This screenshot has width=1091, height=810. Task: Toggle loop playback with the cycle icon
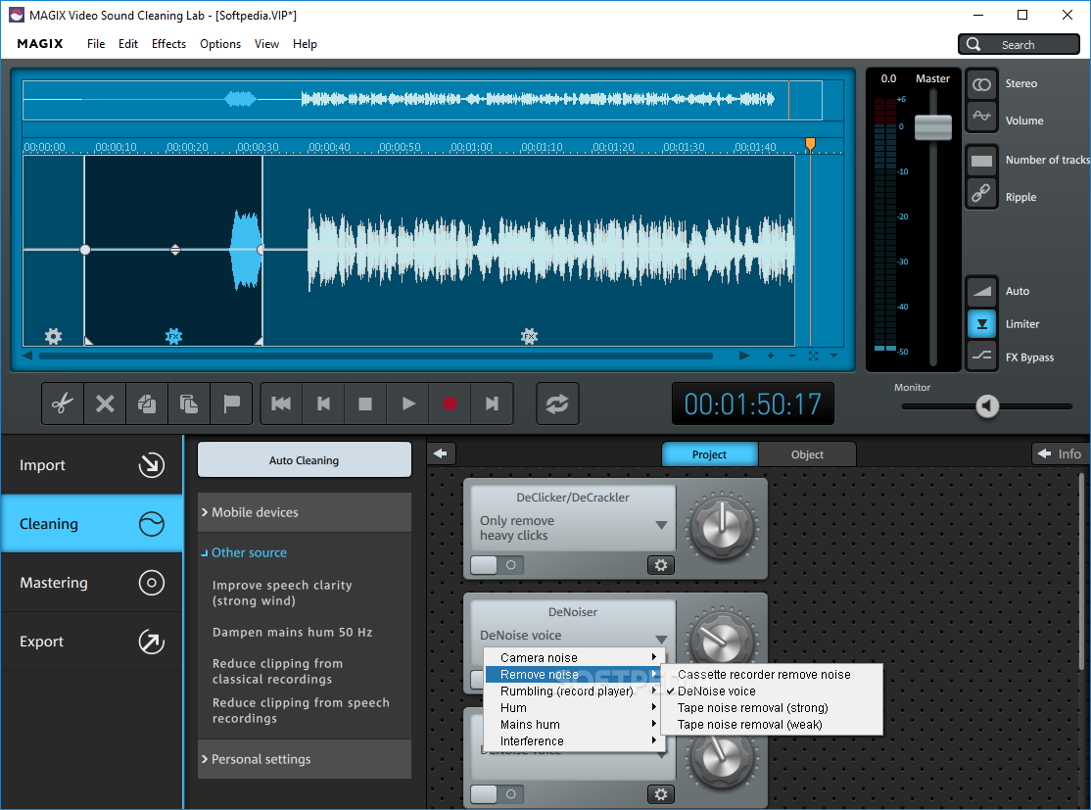[x=557, y=404]
